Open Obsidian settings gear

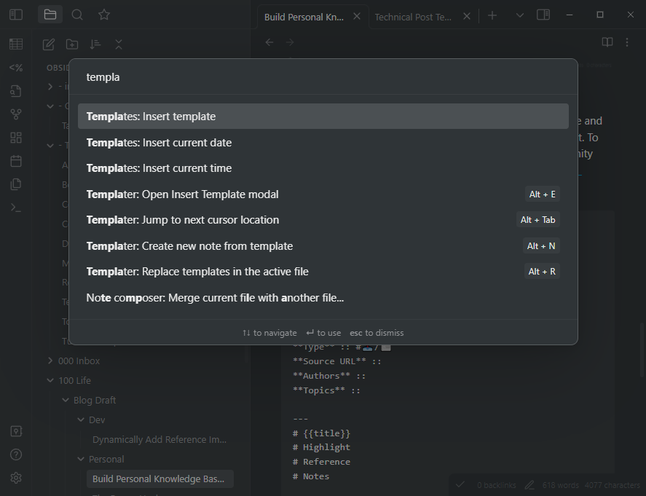(x=16, y=478)
